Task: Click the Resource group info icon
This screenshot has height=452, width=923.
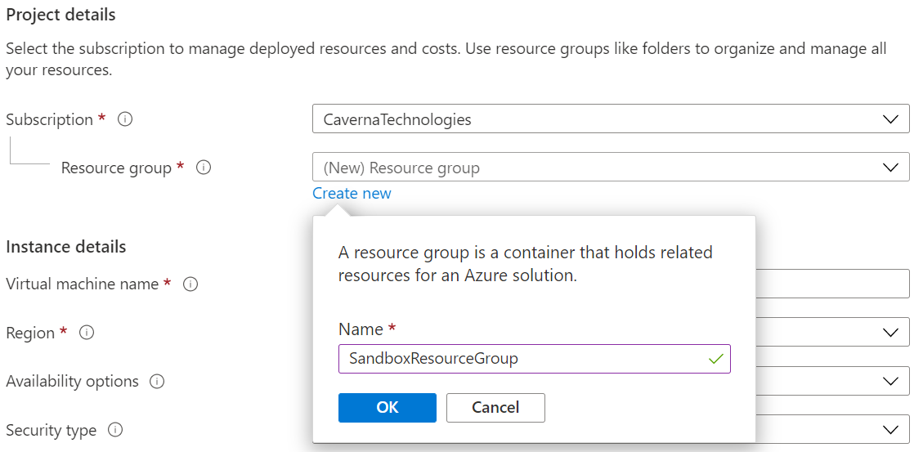Action: coord(204,168)
